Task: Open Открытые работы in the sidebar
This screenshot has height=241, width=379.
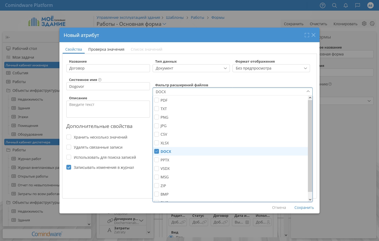Action: point(33,176)
